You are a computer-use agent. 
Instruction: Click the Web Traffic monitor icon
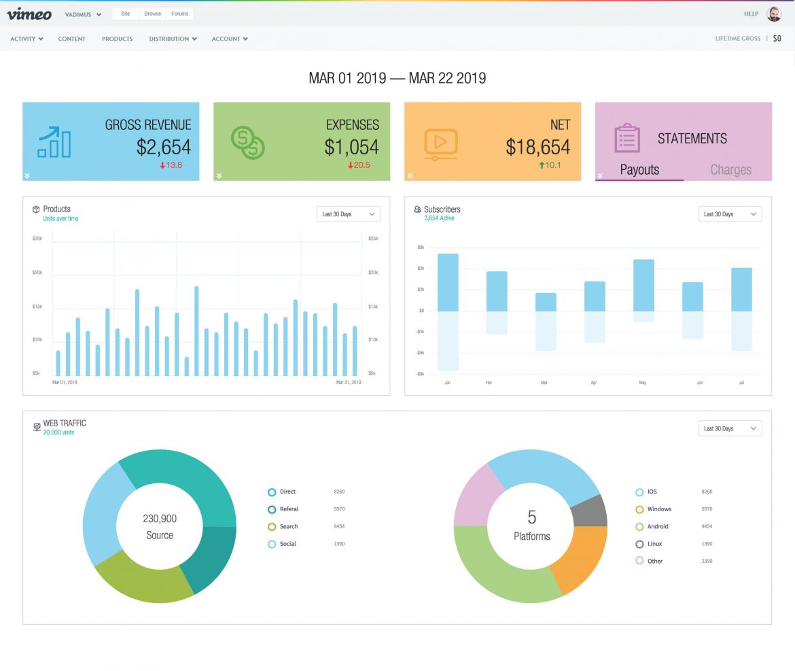pyautogui.click(x=37, y=425)
